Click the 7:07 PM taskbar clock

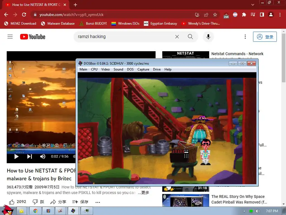tap(272, 211)
